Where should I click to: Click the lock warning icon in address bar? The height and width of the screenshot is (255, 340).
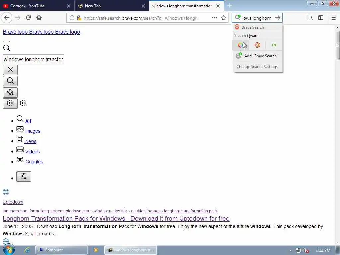(x=79, y=18)
